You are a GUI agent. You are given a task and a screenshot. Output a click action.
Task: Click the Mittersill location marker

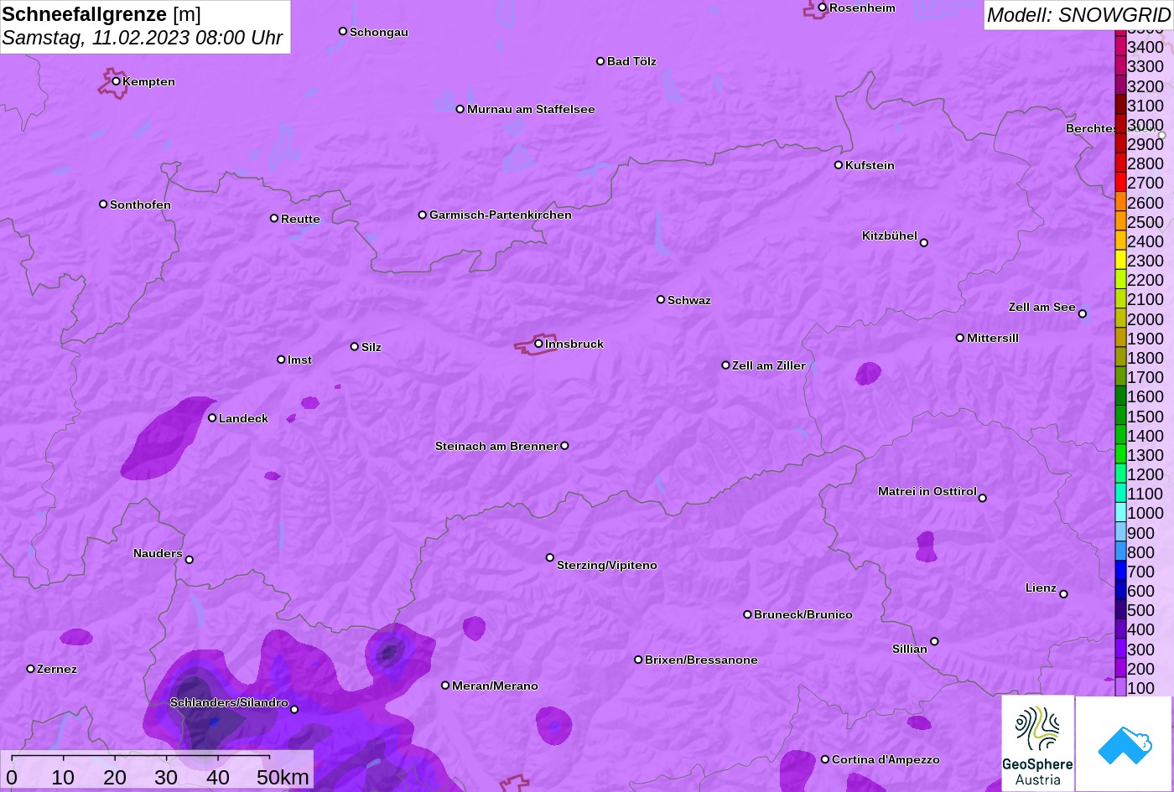pyautogui.click(x=960, y=338)
